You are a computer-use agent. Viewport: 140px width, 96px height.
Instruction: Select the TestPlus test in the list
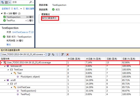[x=19, y=21]
